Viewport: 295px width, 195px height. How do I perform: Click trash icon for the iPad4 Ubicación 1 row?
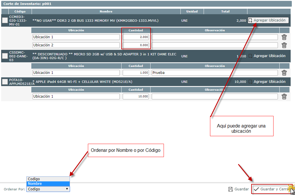284,96
